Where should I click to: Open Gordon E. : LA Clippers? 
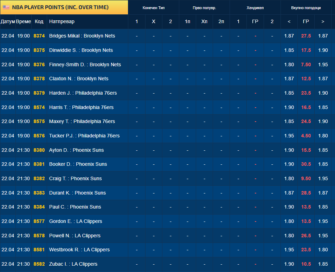(x=76, y=221)
